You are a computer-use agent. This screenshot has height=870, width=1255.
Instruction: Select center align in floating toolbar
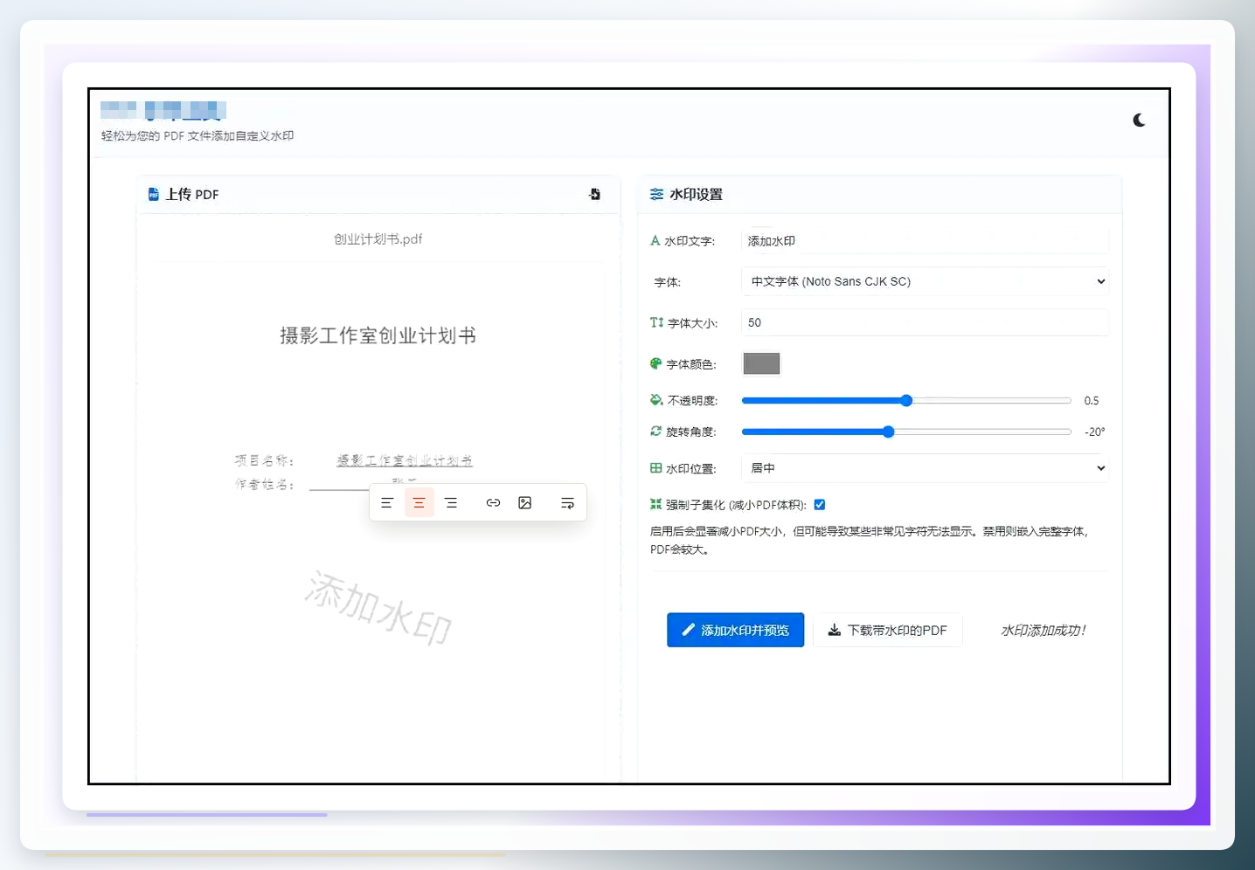click(419, 503)
